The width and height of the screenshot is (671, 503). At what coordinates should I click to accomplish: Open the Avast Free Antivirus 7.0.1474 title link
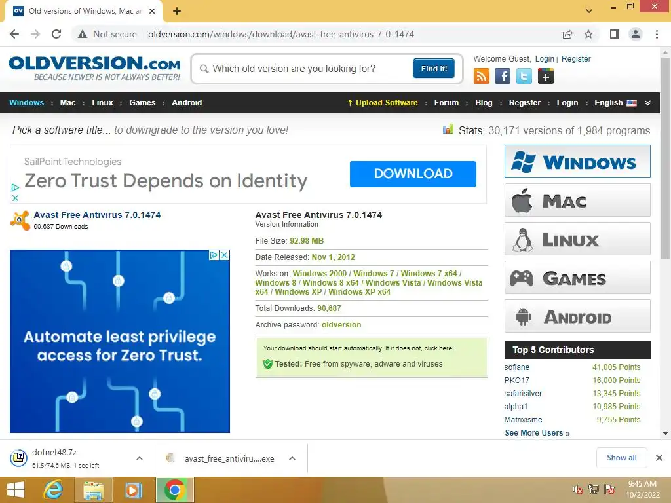tap(97, 215)
